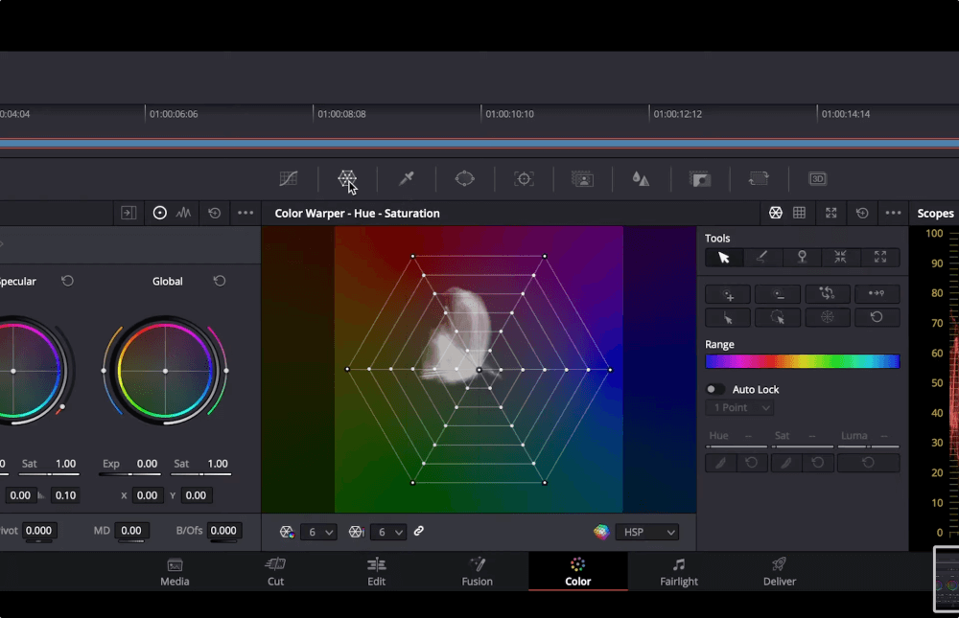Open Color Warper options menu
The height and width of the screenshot is (618, 959).
[x=893, y=213]
